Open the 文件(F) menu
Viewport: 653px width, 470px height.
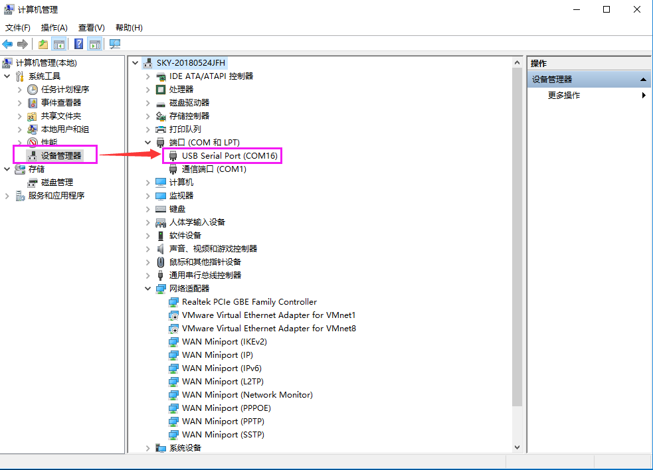pos(18,27)
